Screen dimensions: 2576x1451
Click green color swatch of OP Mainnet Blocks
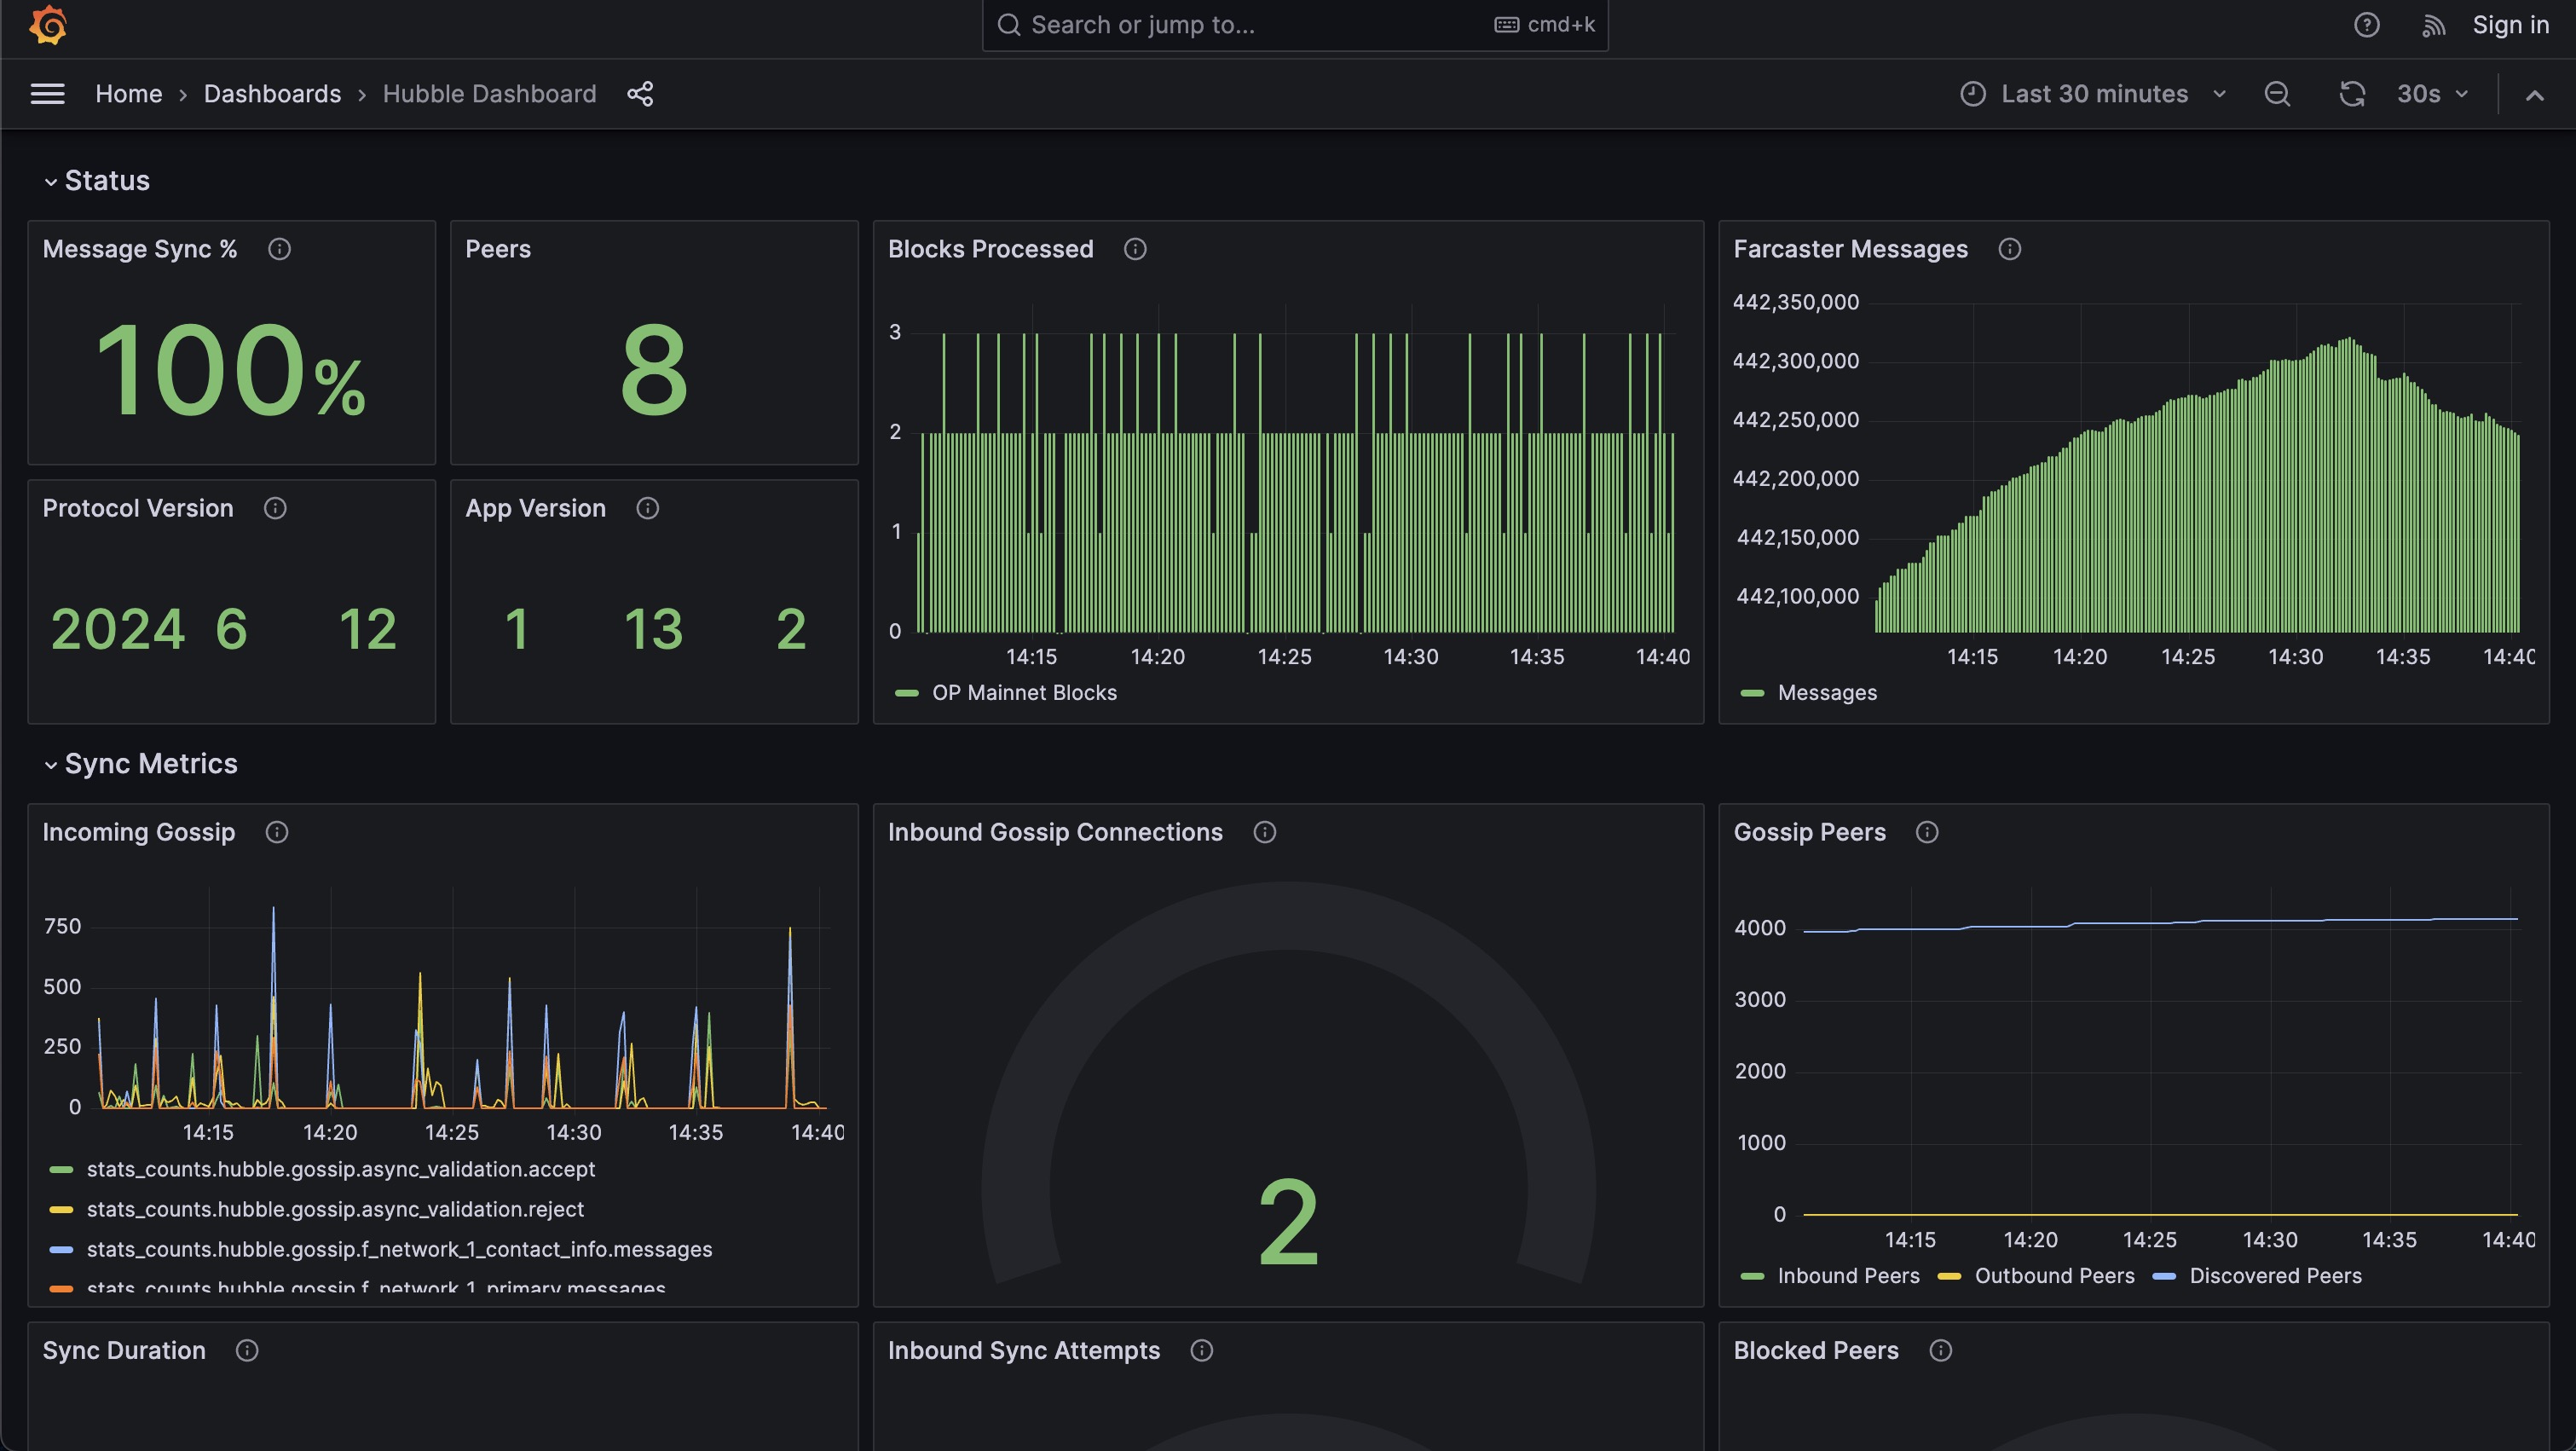pos(906,693)
